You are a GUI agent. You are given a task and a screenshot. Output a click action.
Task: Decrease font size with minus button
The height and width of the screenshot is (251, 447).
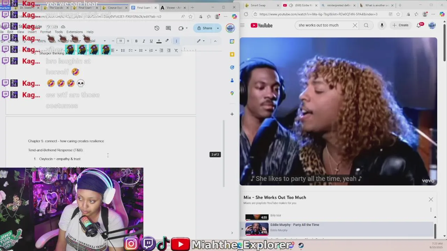(x=113, y=41)
